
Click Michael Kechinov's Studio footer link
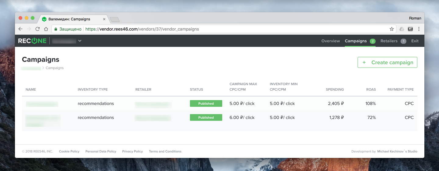pos(397,152)
